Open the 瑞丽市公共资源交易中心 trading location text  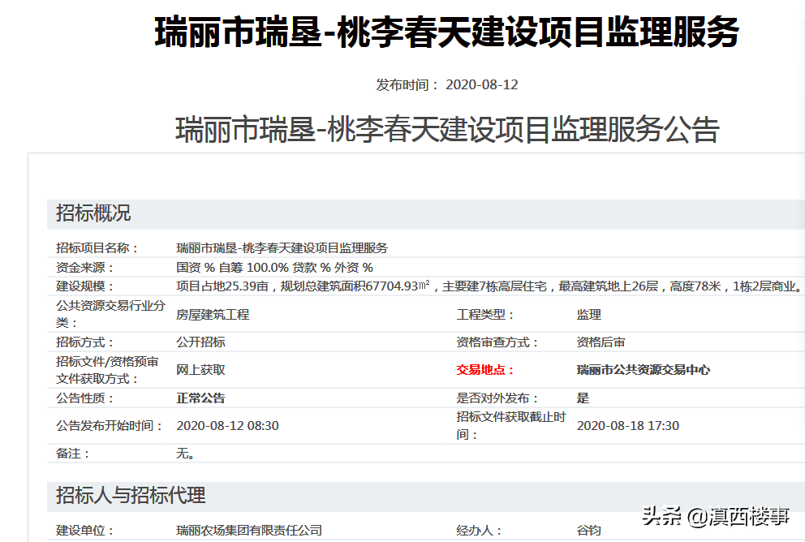[643, 370]
